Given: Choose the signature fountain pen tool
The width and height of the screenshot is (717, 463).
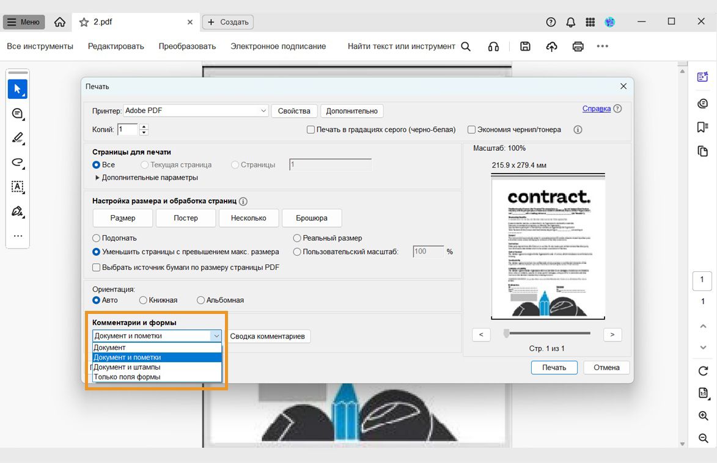Looking at the screenshot, I should pyautogui.click(x=17, y=211).
